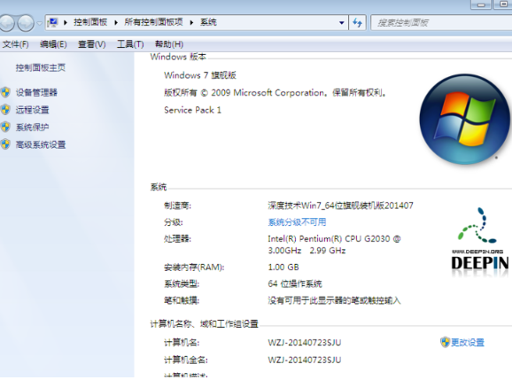
Task: Click the copyright 2009 Microsoft Corporation text
Action: [275, 93]
